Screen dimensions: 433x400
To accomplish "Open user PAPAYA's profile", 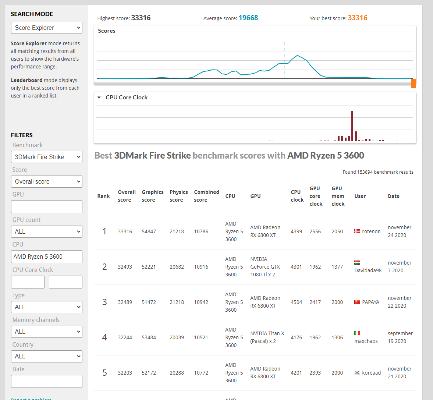I will 370,302.
